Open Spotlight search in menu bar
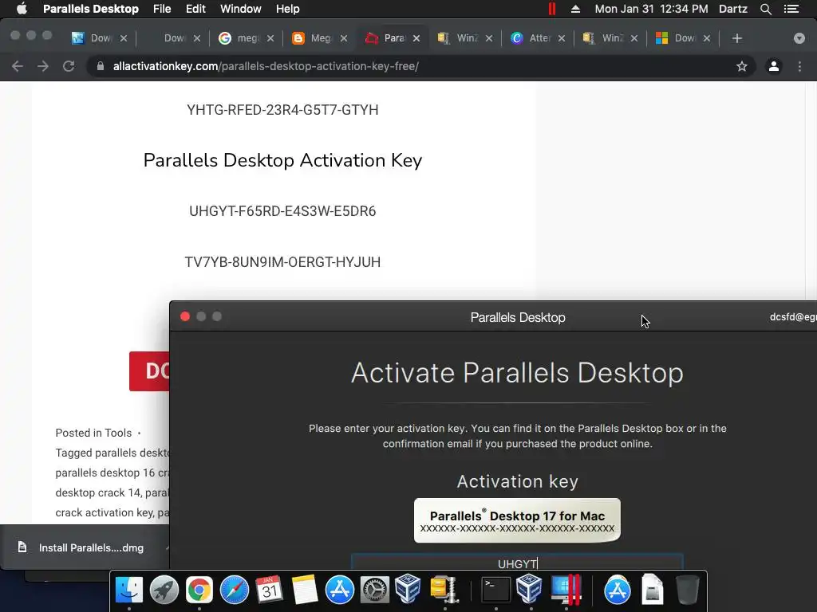Screen dimensions: 817x612 [765, 9]
